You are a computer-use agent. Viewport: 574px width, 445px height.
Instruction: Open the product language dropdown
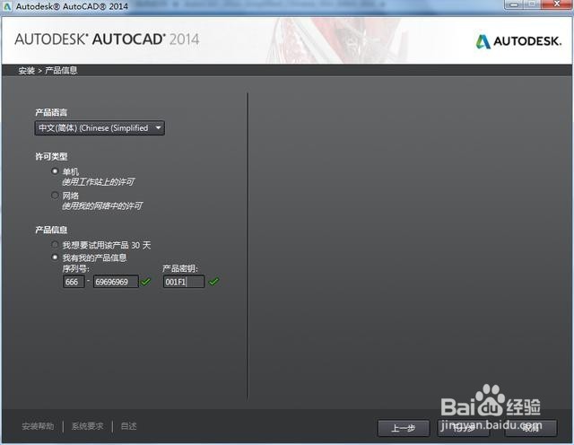point(100,128)
